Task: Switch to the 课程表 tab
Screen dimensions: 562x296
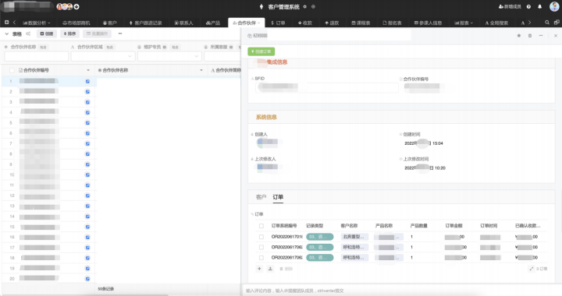Action: click(x=361, y=23)
